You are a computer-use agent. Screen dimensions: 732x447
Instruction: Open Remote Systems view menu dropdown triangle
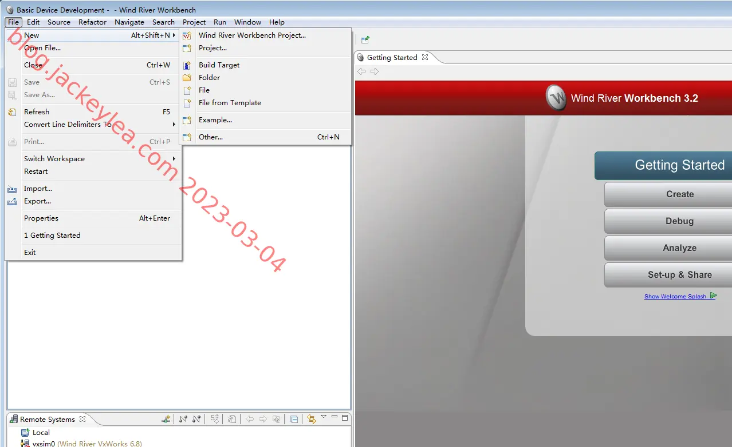point(324,417)
